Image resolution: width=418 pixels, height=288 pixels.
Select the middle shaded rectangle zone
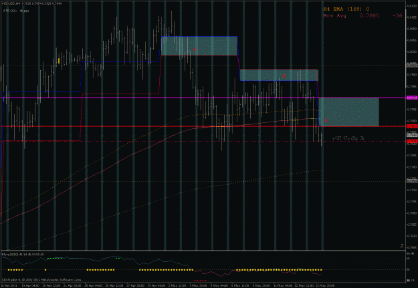tap(279, 75)
